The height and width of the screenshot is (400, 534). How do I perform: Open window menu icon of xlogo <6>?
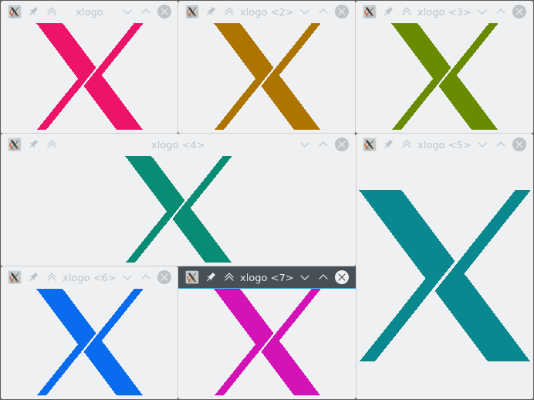[x=15, y=277]
